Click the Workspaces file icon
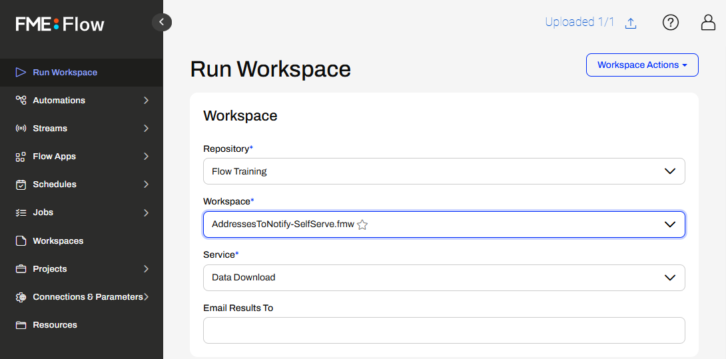 point(21,241)
